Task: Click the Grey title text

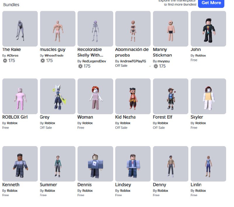Action: coord(45,117)
